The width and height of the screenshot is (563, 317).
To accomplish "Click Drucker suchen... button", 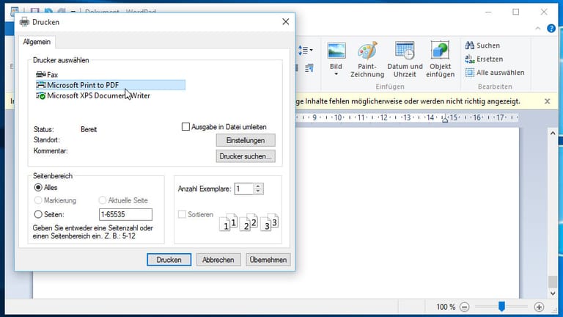I will click(246, 156).
